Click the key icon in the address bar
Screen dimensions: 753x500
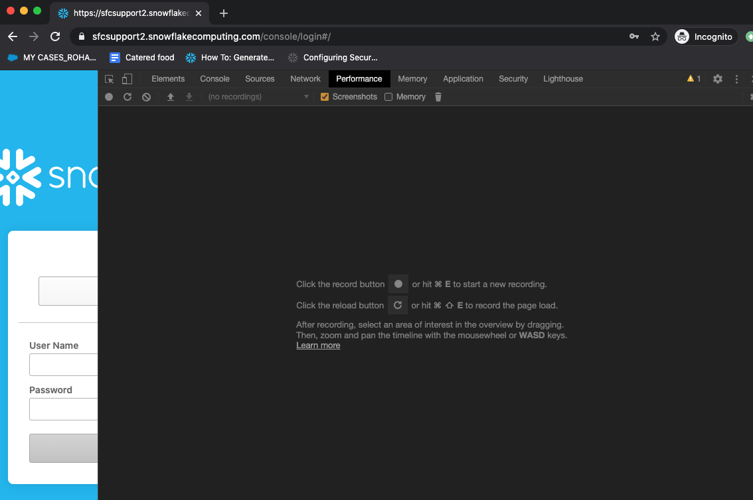[x=633, y=36]
